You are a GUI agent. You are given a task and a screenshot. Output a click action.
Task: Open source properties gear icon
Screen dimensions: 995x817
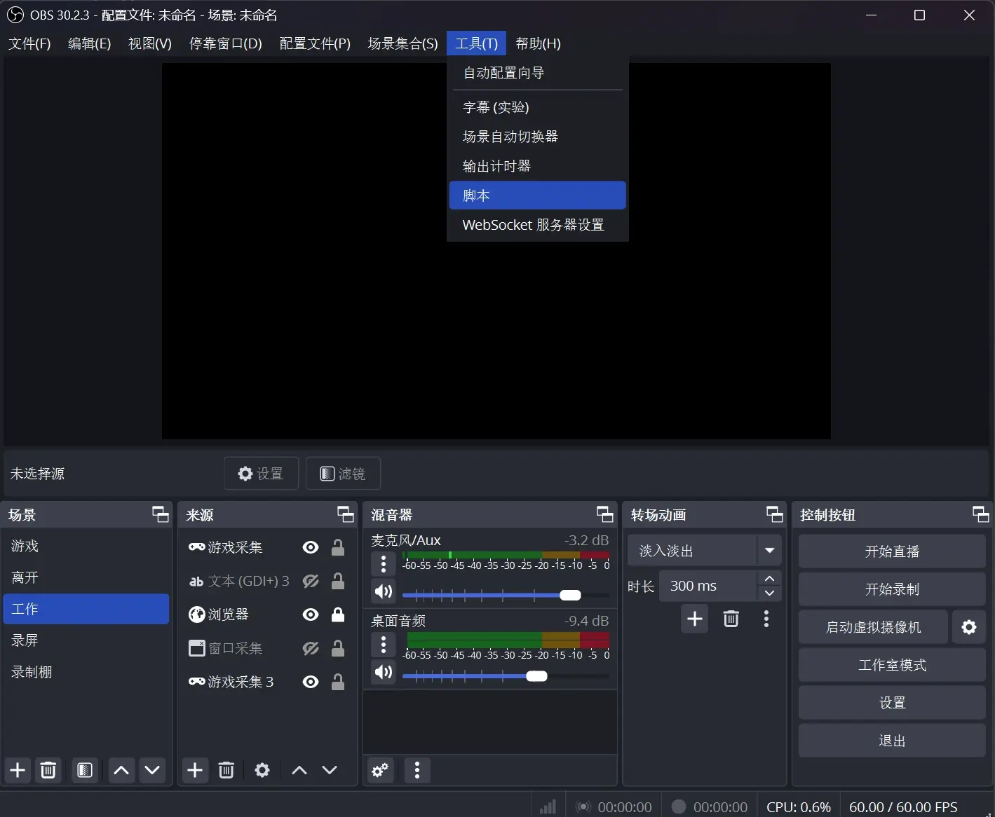pos(262,771)
